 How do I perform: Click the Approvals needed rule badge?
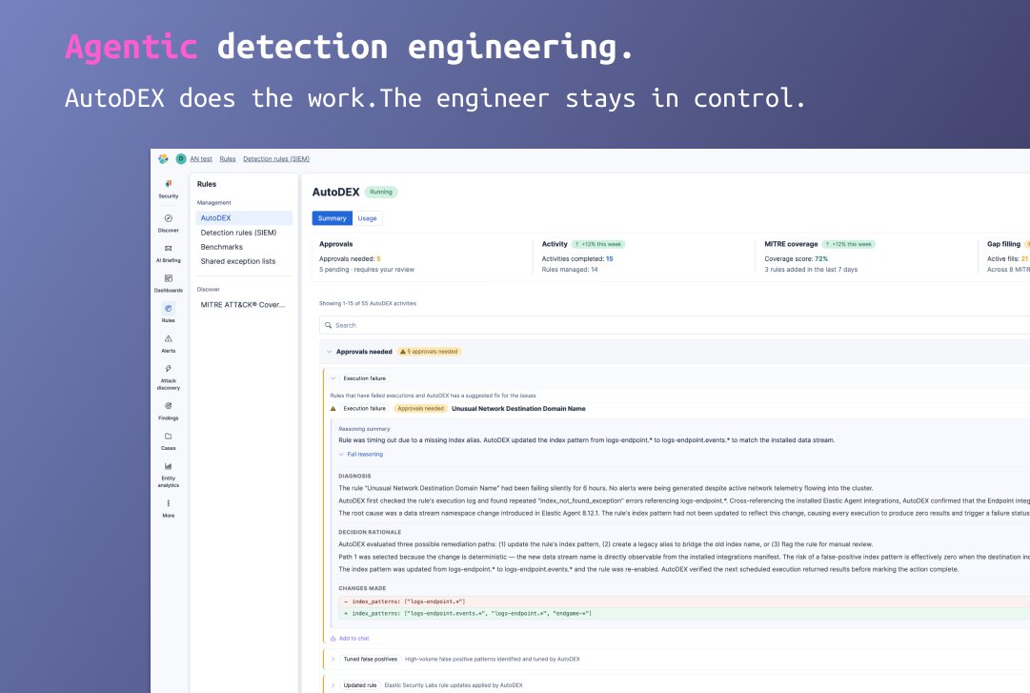click(x=420, y=409)
